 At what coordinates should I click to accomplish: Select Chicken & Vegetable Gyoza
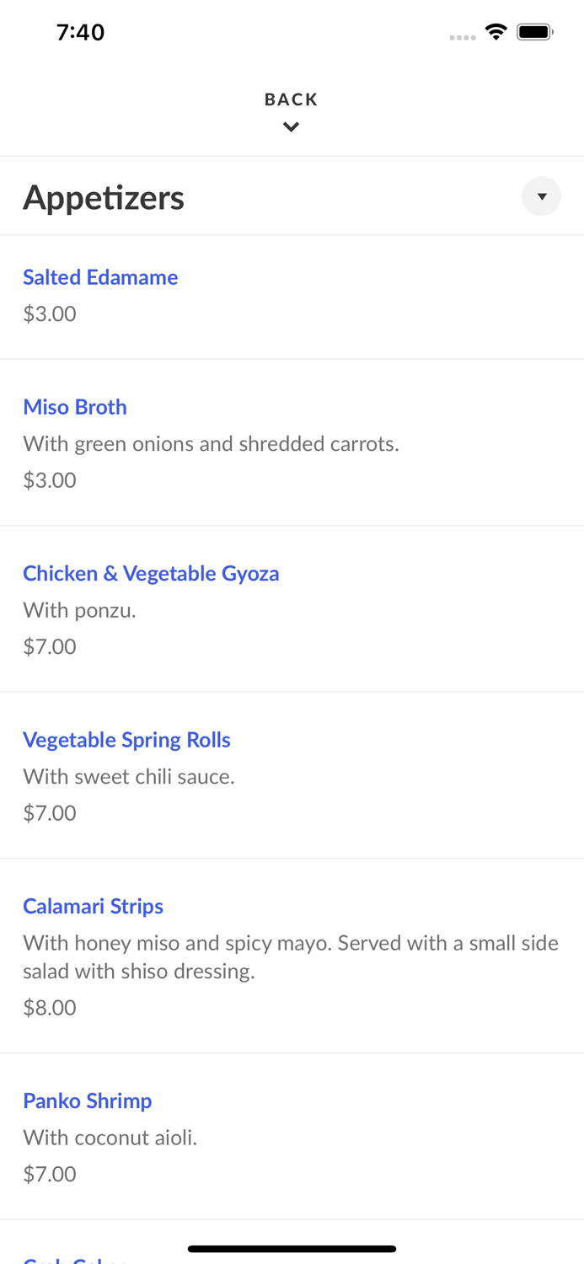pyautogui.click(x=152, y=573)
